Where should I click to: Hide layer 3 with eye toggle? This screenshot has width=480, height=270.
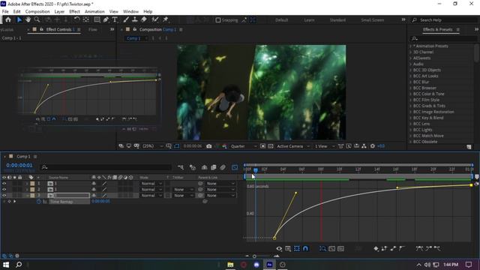point(4,195)
